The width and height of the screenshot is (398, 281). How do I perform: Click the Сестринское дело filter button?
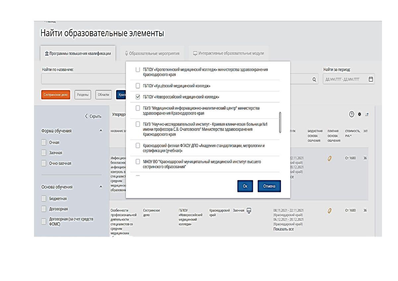[56, 95]
